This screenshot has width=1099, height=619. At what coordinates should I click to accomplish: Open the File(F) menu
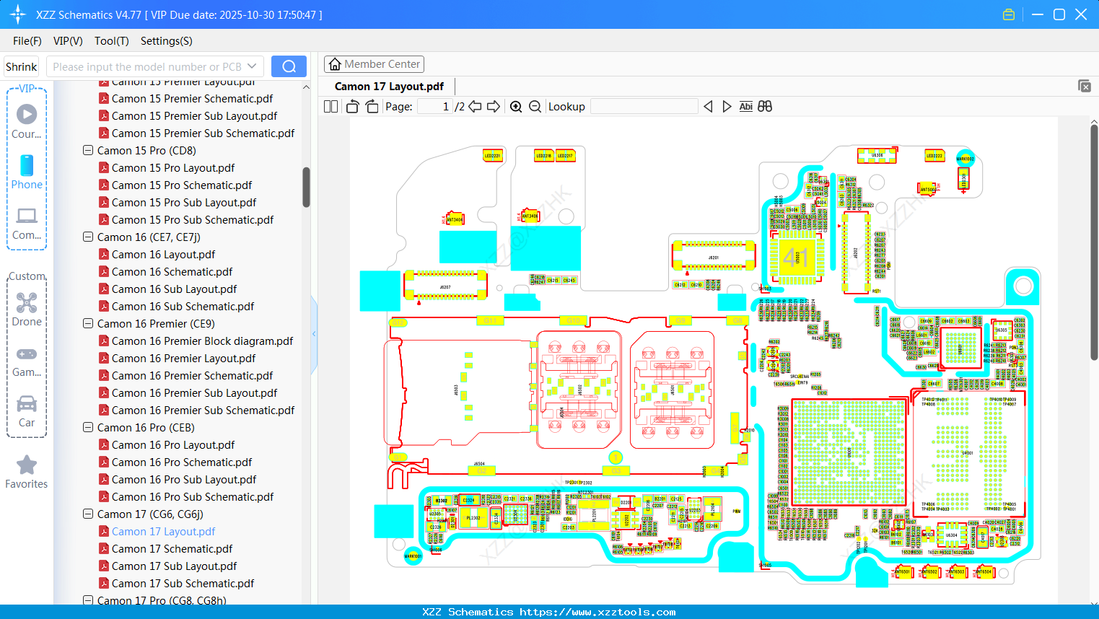click(27, 41)
